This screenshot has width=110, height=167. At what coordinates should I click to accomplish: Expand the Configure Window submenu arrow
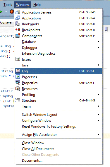click(x=98, y=120)
